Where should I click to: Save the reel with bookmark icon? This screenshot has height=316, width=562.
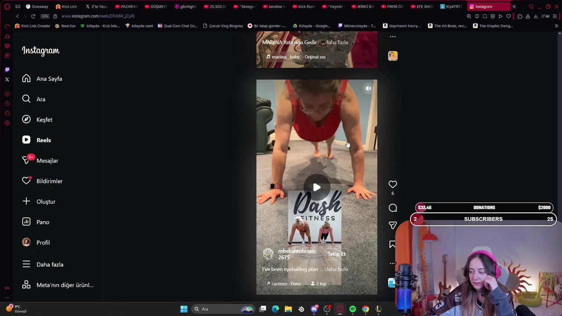(393, 244)
